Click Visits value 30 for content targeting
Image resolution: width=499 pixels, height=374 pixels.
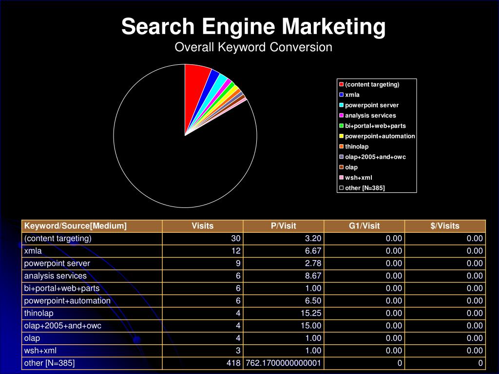click(x=236, y=239)
